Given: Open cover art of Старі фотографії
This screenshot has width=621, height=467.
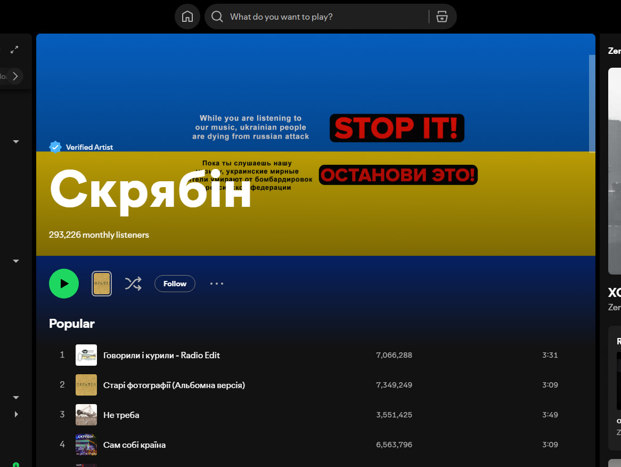Looking at the screenshot, I should (x=86, y=385).
